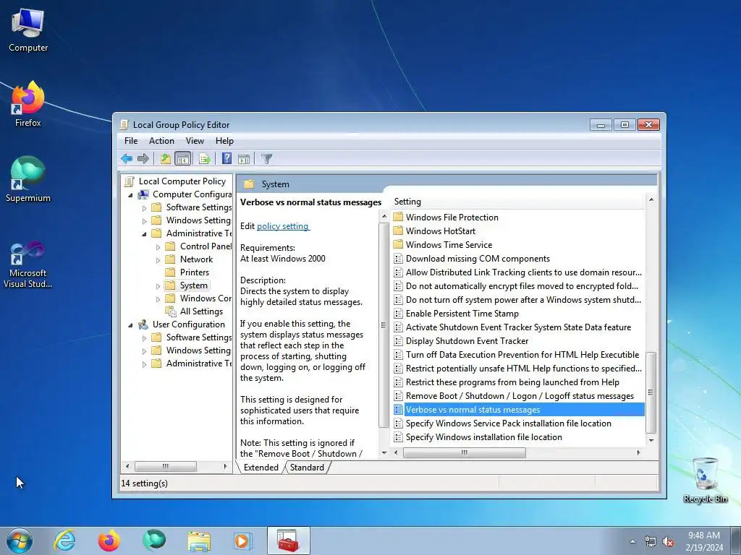Viewport: 741px width, 555px height.
Task: Open Firefox desktop shortcut
Action: (28, 104)
